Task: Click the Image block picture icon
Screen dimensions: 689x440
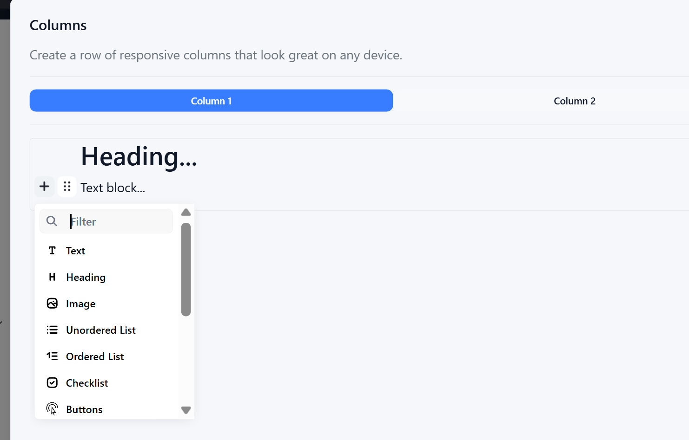Action: 52,304
